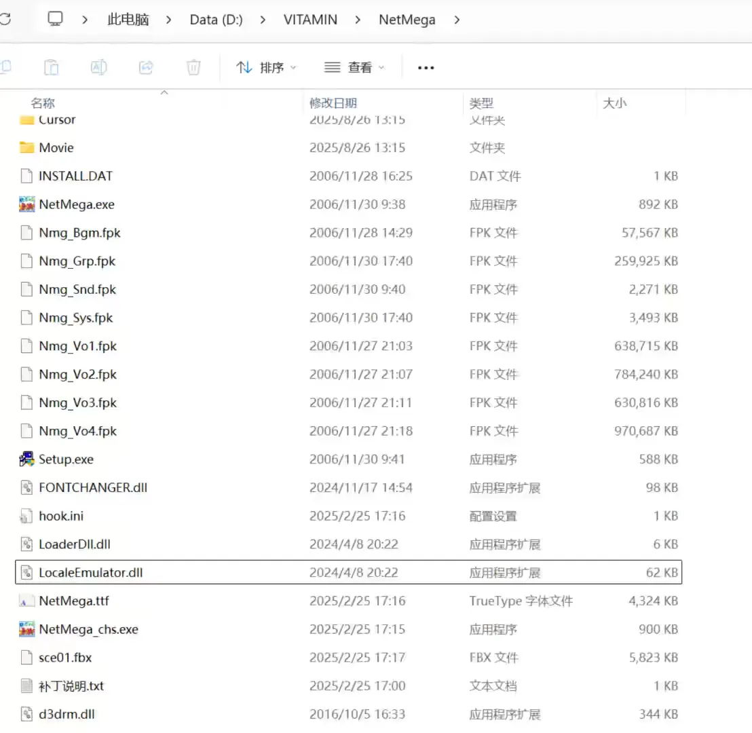The width and height of the screenshot is (752, 733).
Task: Click the Rename toolbar icon
Action: pos(99,67)
